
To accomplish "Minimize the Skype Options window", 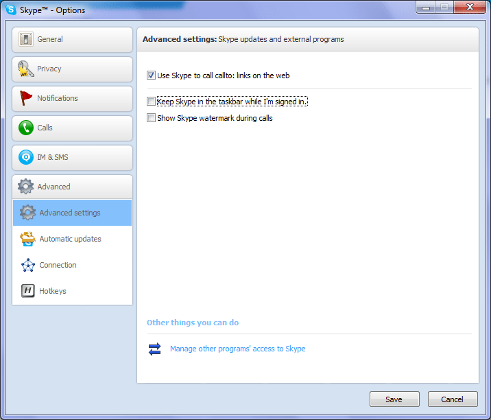I will [x=426, y=8].
